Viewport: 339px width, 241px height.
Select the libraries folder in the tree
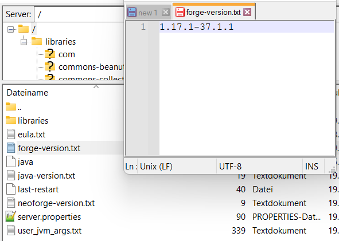[x=60, y=42]
